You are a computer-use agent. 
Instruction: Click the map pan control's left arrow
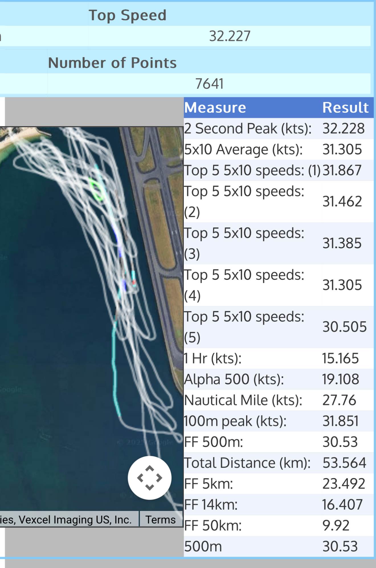(x=140, y=478)
